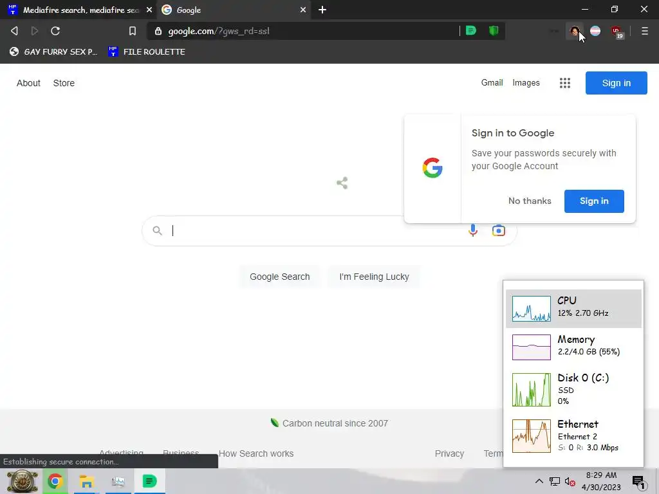Reload the page with the refresh icon

point(55,31)
